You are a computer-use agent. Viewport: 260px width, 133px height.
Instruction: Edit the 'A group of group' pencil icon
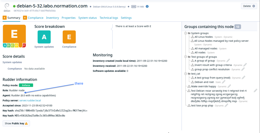pos(228,60)
